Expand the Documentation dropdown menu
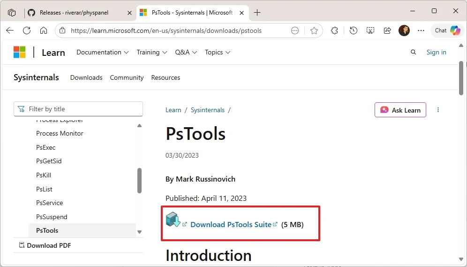The height and width of the screenshot is (267, 467). pos(102,52)
